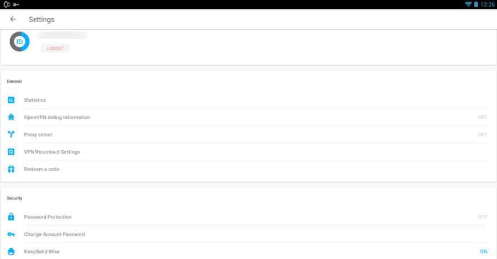This screenshot has height=259, width=497.
Task: Click the ID profile avatar icon
Action: (20, 41)
